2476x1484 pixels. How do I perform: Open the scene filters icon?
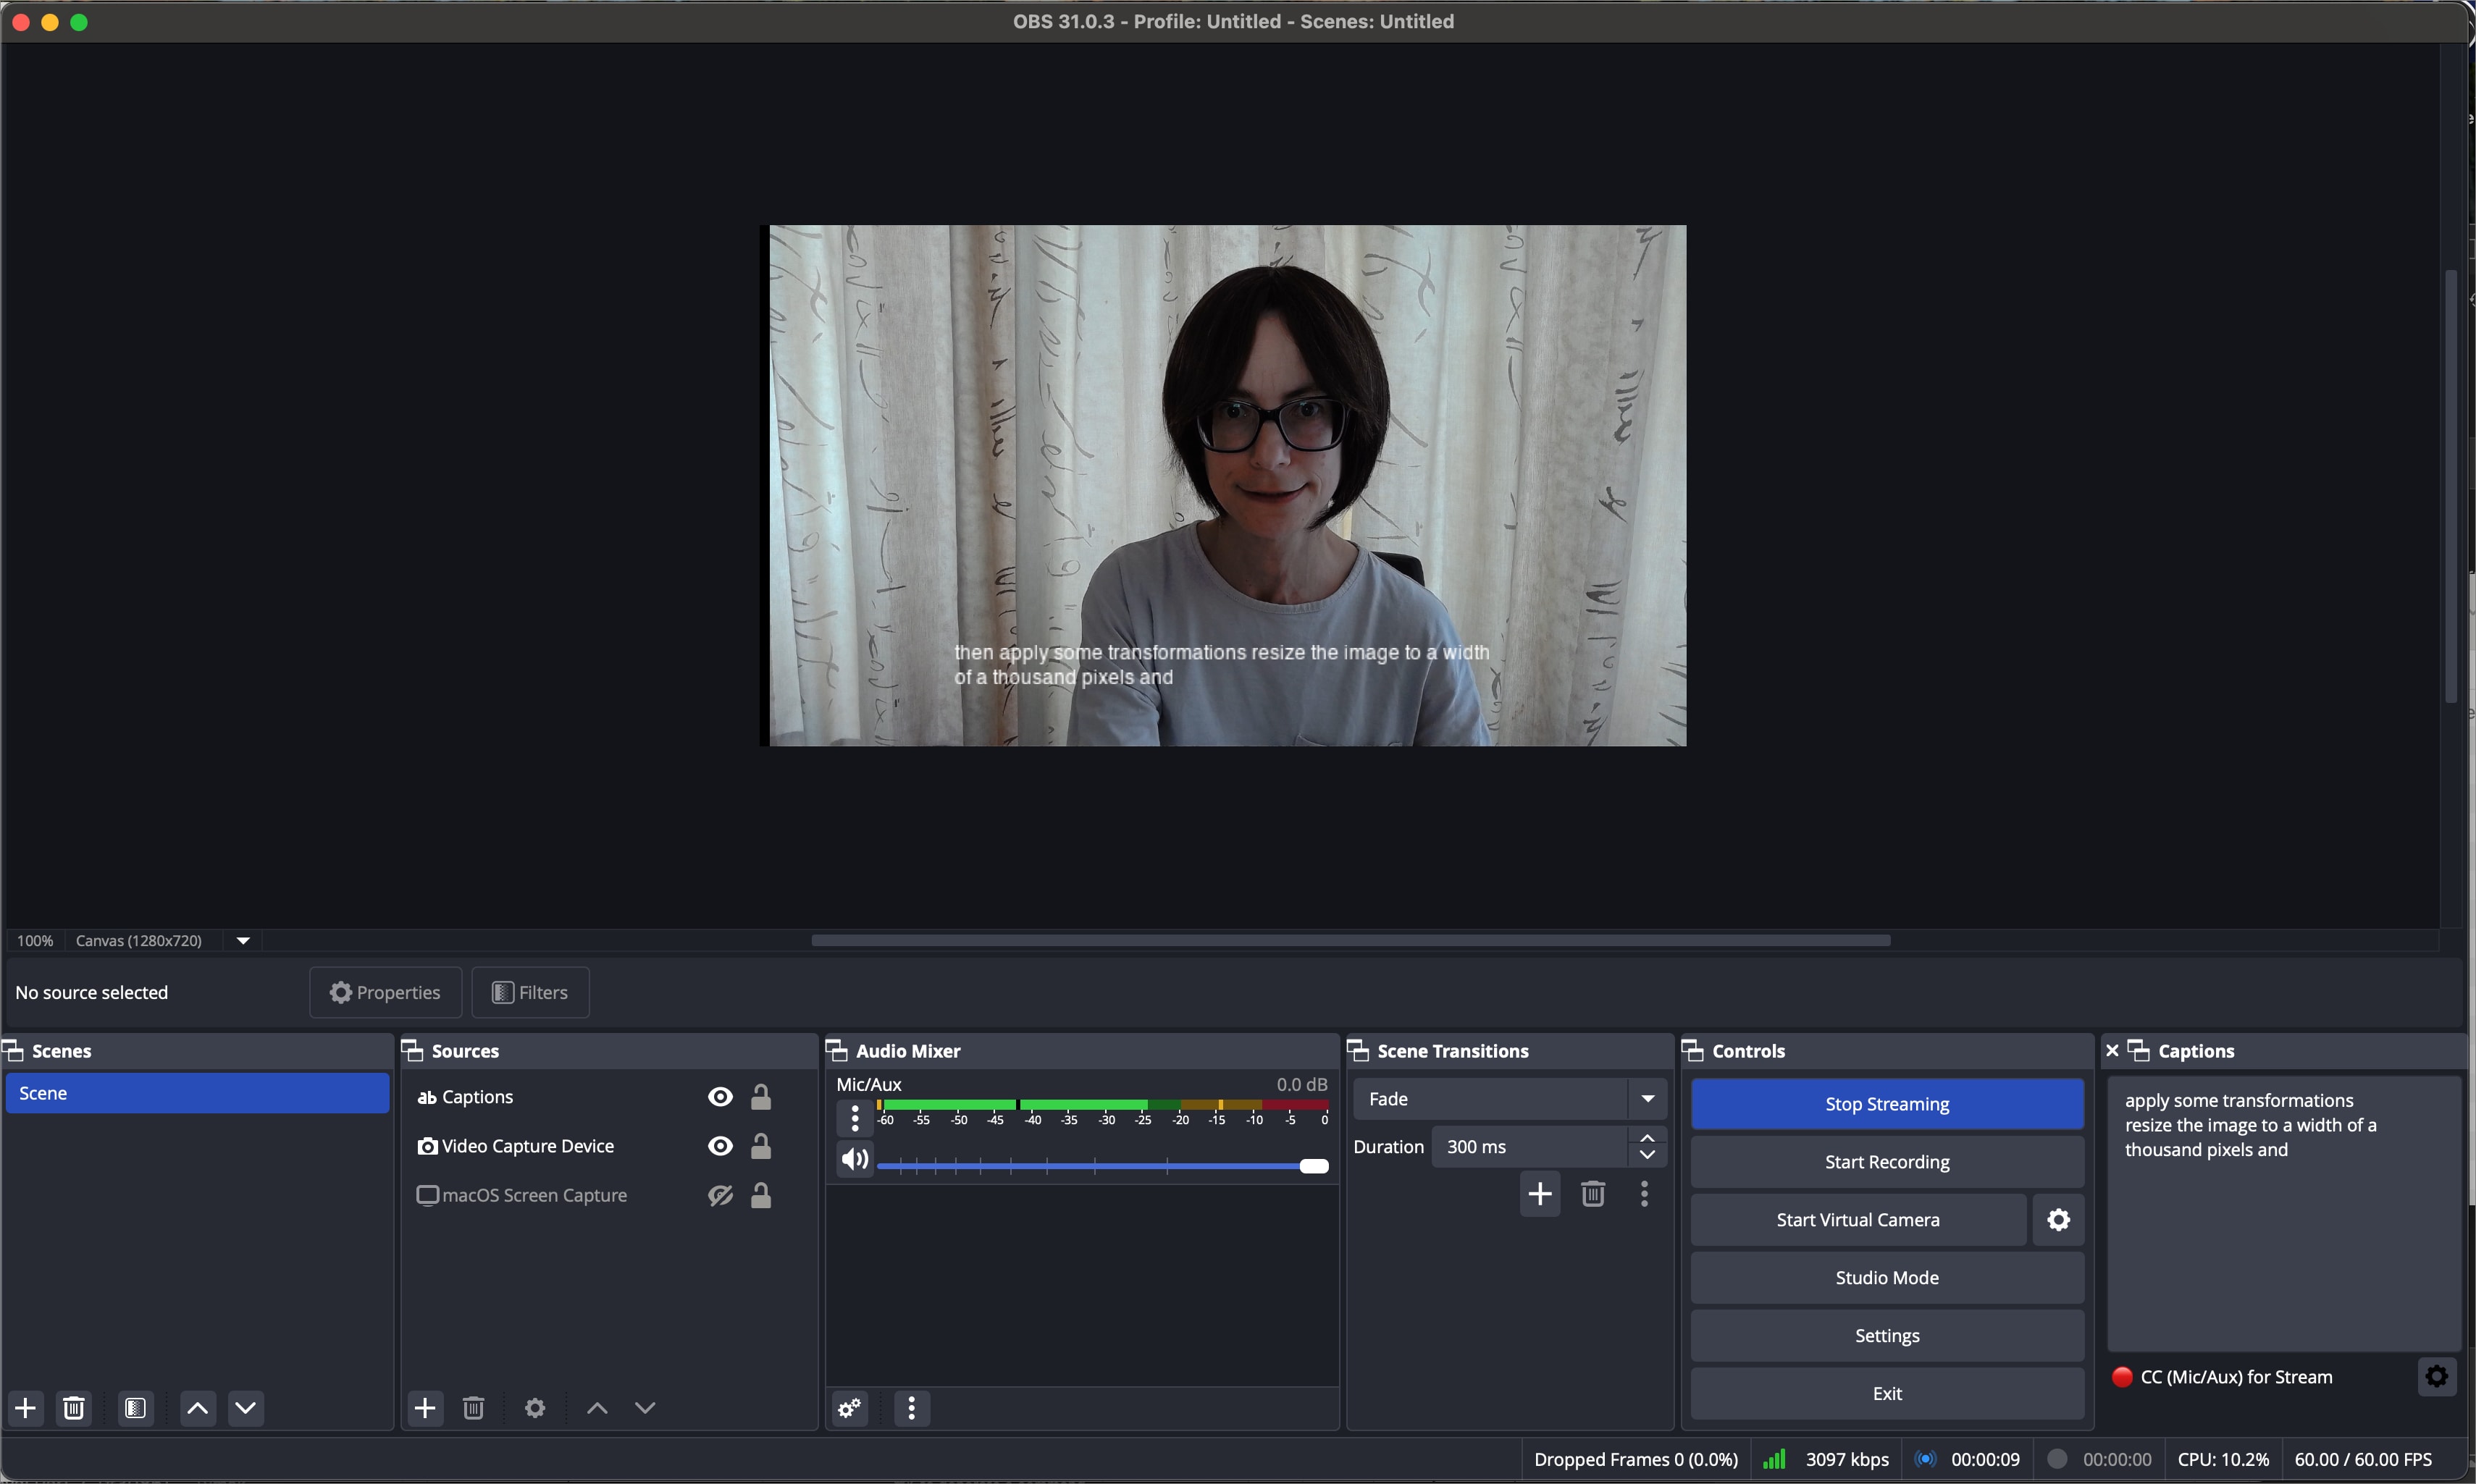[x=136, y=1409]
